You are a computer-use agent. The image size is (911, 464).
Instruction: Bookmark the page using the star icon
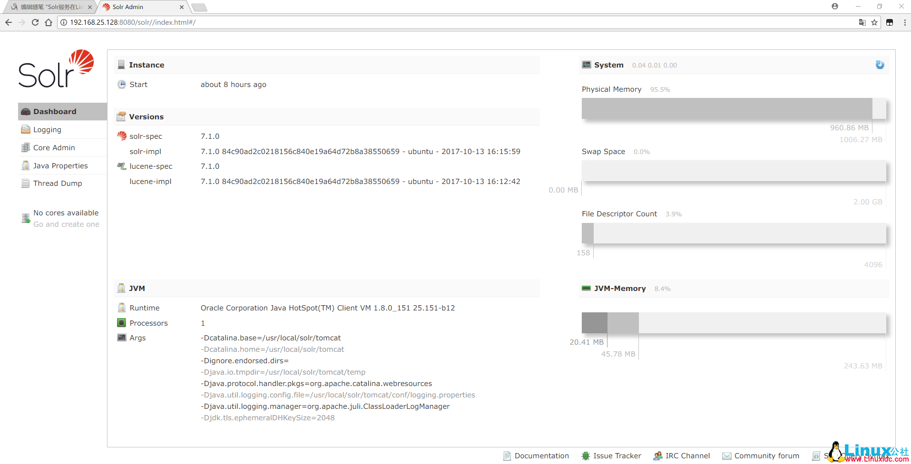[x=874, y=22]
